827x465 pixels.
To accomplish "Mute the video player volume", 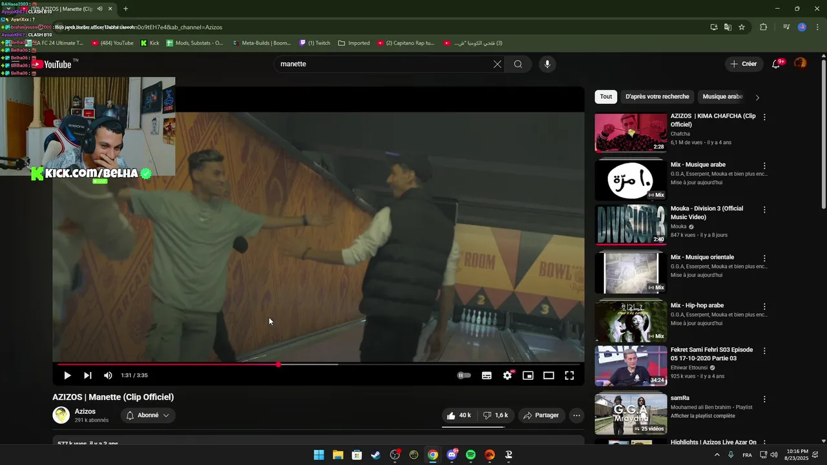I will 108,375.
